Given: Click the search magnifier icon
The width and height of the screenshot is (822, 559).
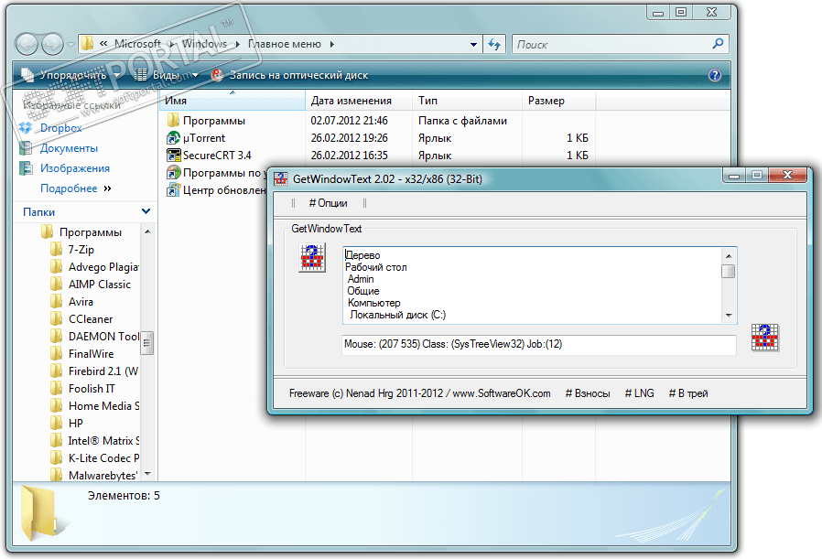Looking at the screenshot, I should pos(718,44).
